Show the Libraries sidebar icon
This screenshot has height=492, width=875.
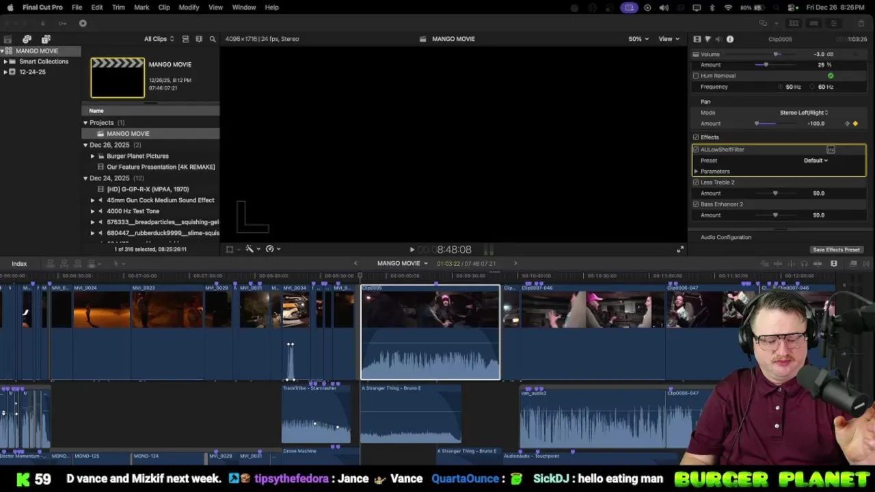click(8, 39)
